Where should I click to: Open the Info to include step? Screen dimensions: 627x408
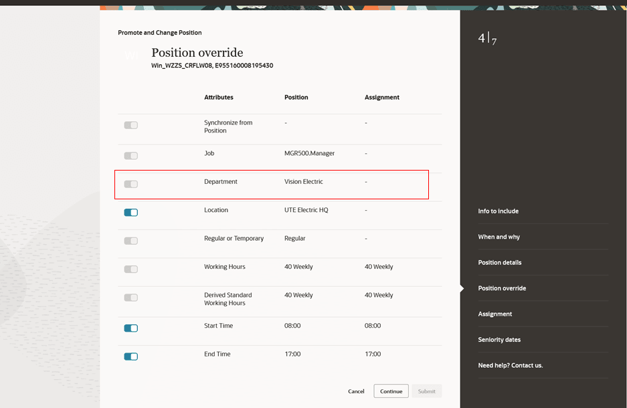pyautogui.click(x=499, y=211)
